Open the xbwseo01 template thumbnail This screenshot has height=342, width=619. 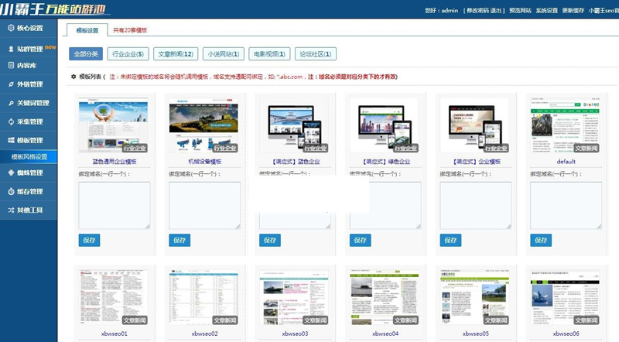point(113,298)
